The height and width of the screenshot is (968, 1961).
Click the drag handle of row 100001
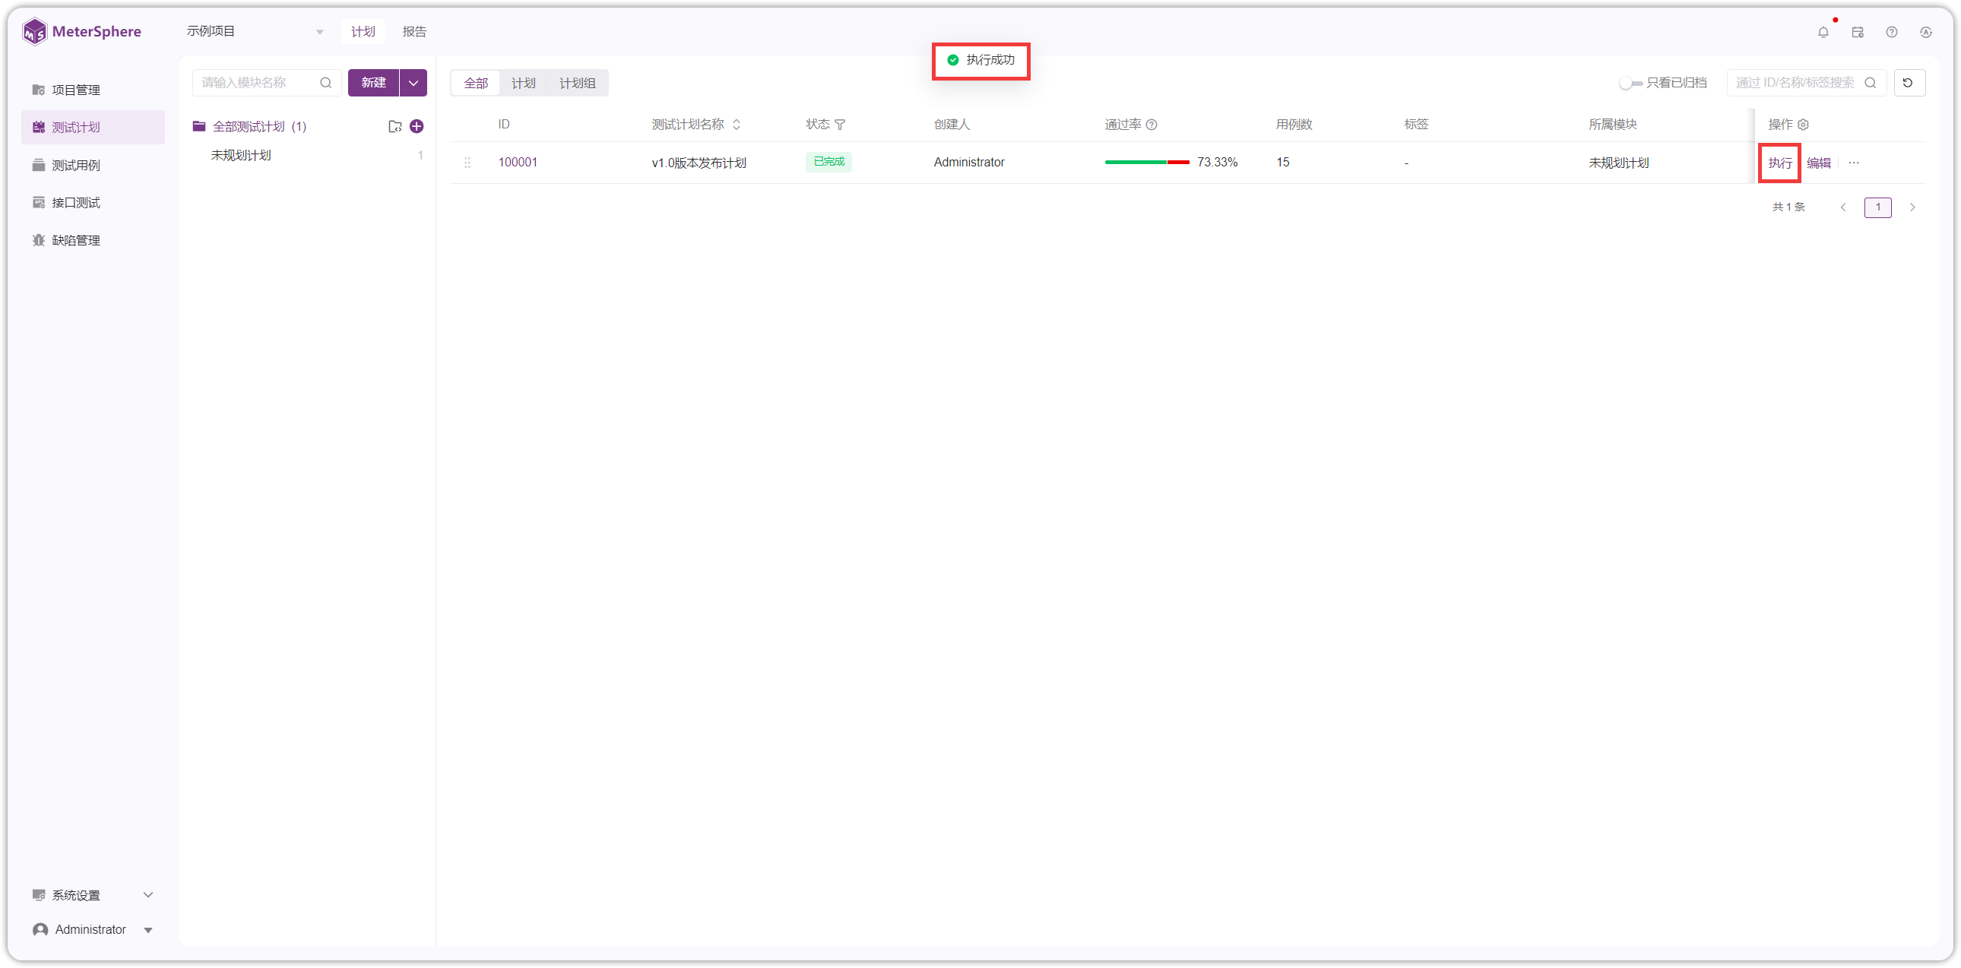click(x=467, y=162)
